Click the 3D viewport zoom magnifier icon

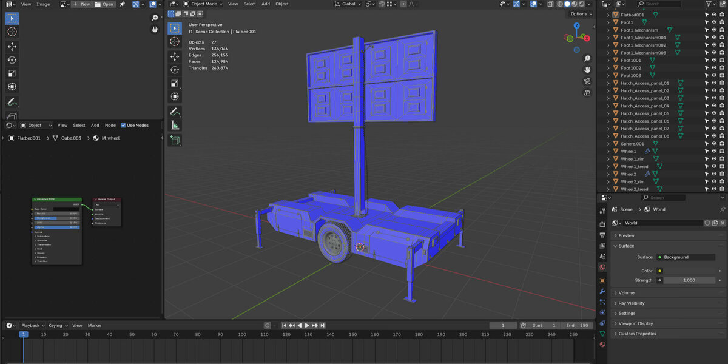click(587, 59)
